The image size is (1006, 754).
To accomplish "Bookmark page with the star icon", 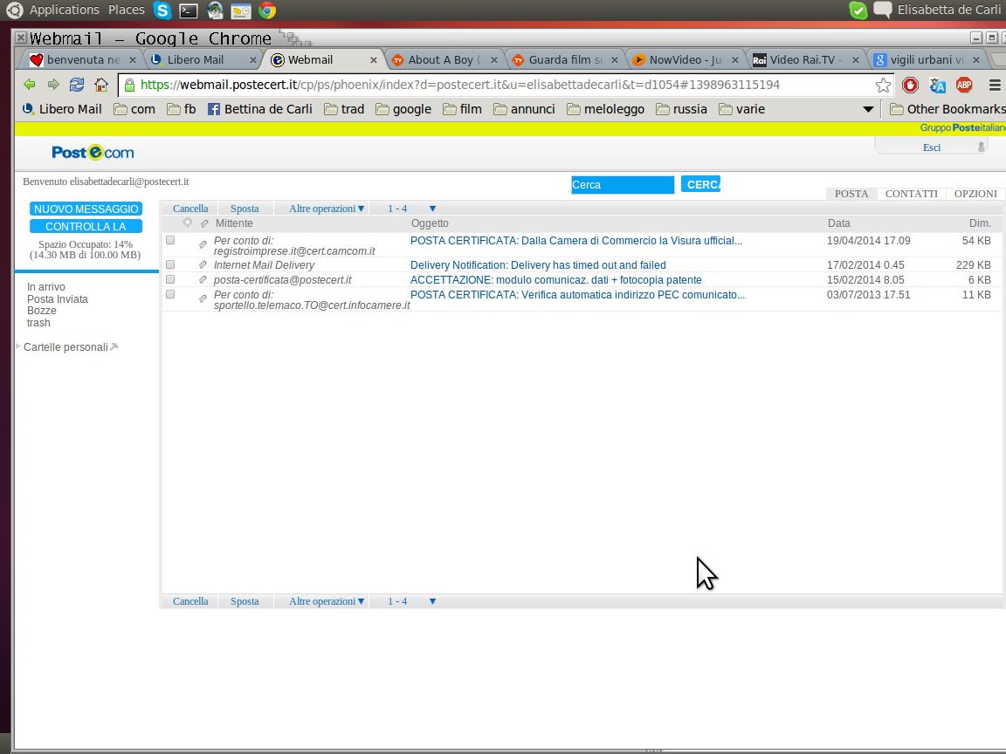I will 883,85.
